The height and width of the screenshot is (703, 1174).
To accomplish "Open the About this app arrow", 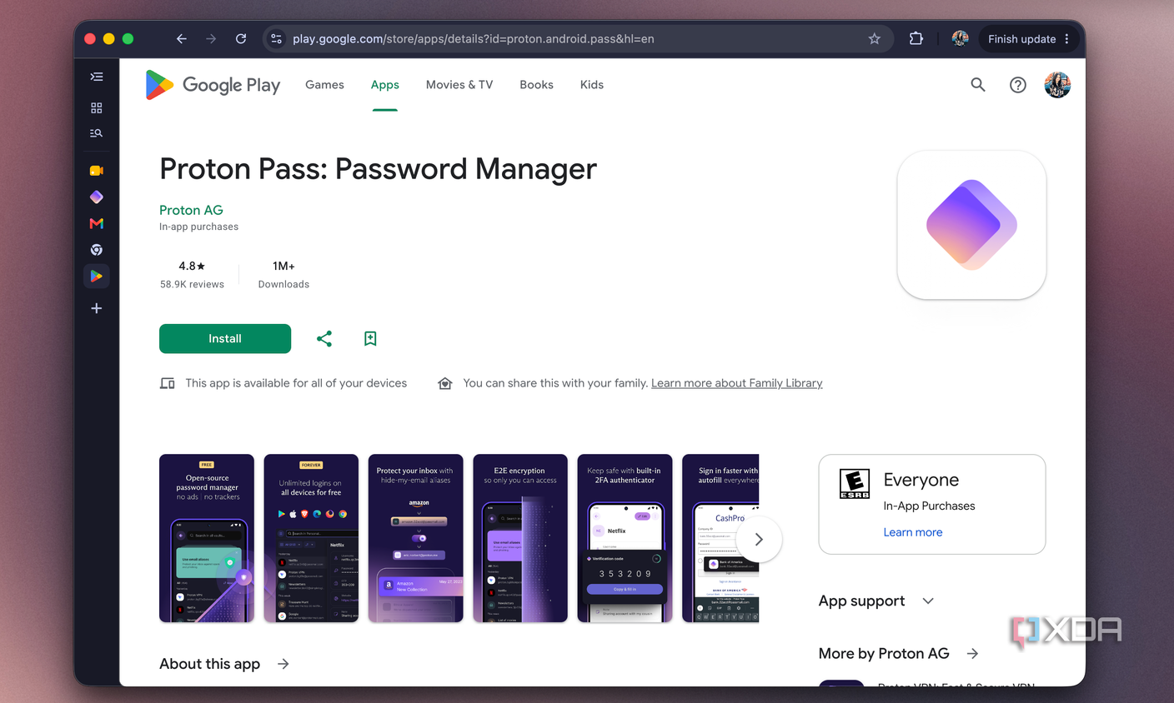I will coord(283,664).
